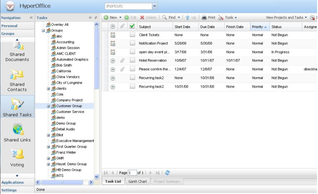The height and width of the screenshot is (194, 318).
Task: Click the Up arrow icon
Action: 187,18
